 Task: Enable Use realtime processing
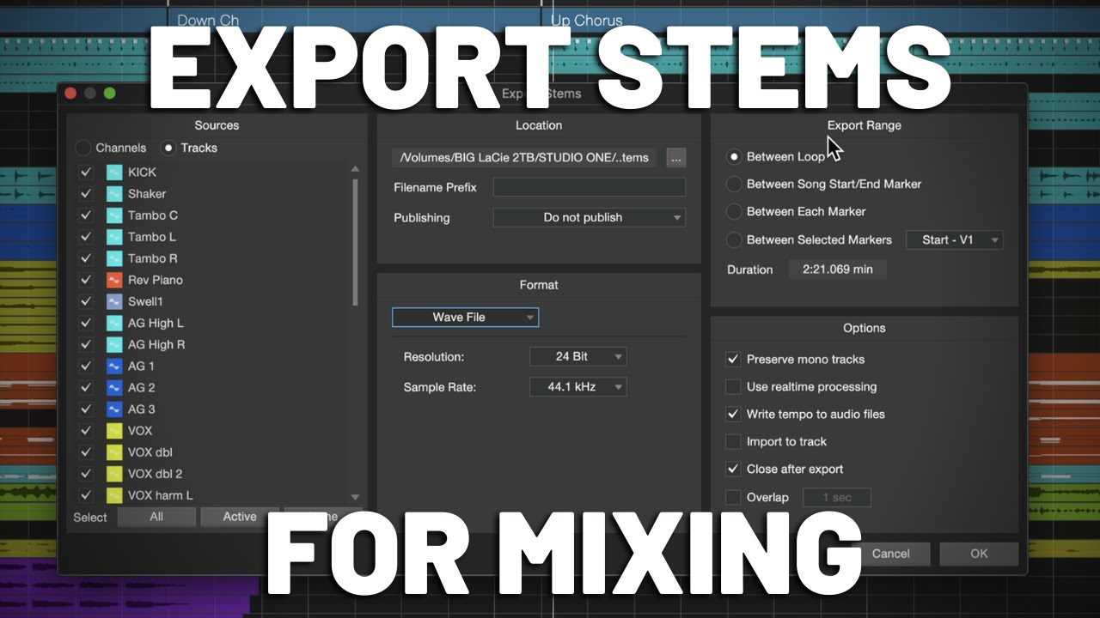point(733,387)
